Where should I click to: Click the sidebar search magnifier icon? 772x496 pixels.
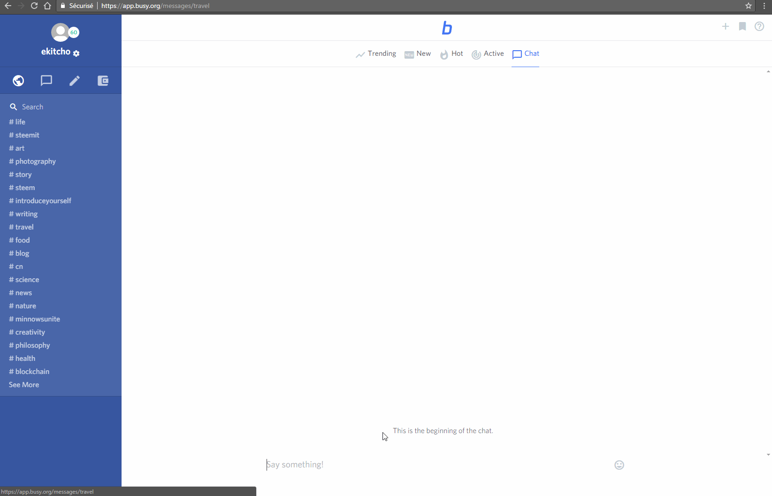[14, 107]
